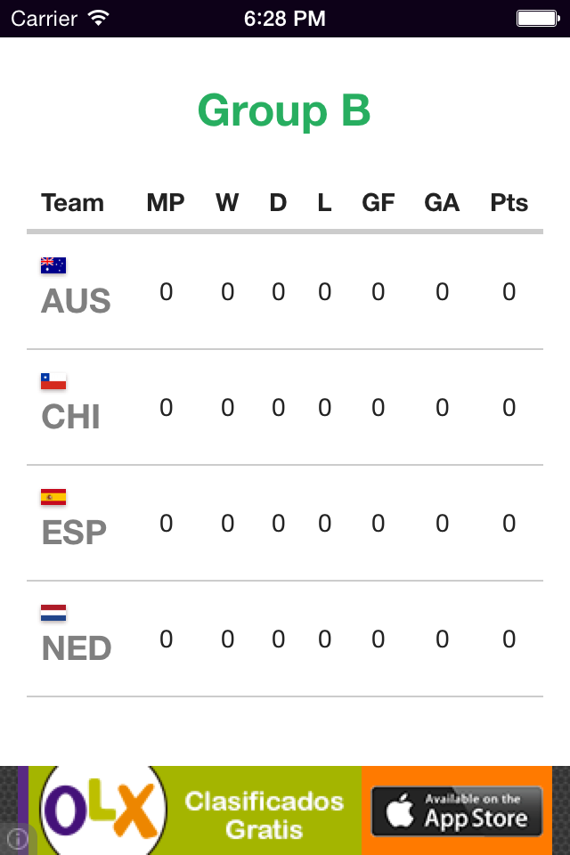570x855 pixels.
Task: Tap the Spain flag icon
Action: pyautogui.click(x=53, y=497)
